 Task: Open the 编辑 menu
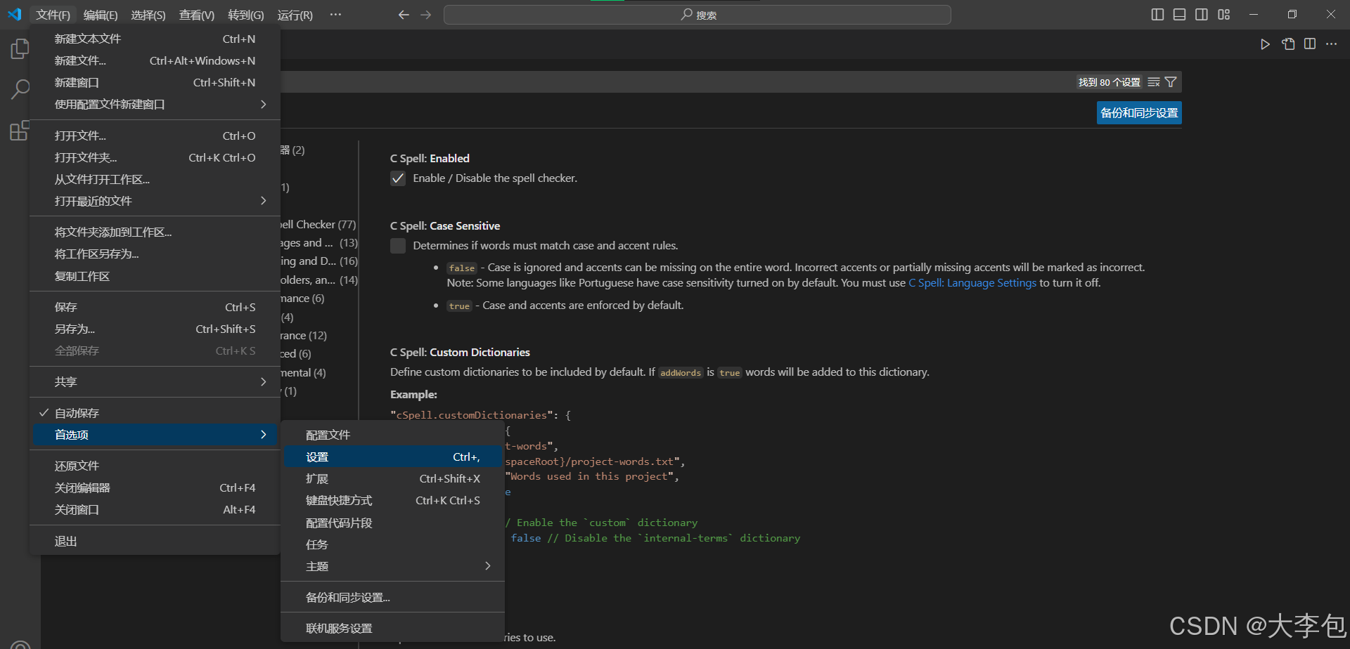coord(100,14)
